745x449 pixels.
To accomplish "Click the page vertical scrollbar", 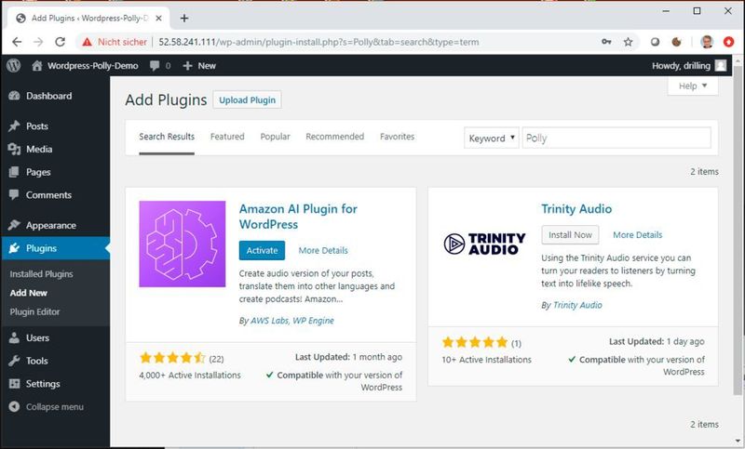I will [738, 232].
